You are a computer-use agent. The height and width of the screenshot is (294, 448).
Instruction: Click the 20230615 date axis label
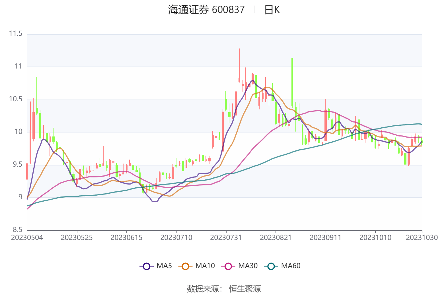pos(126,238)
